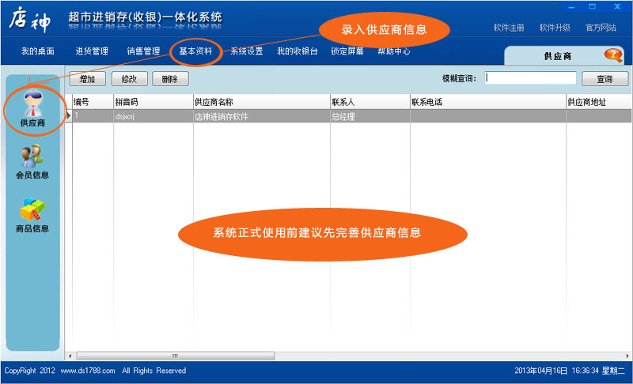Sort by the 联系人 column header
The height and width of the screenshot is (384, 633).
pyautogui.click(x=370, y=103)
